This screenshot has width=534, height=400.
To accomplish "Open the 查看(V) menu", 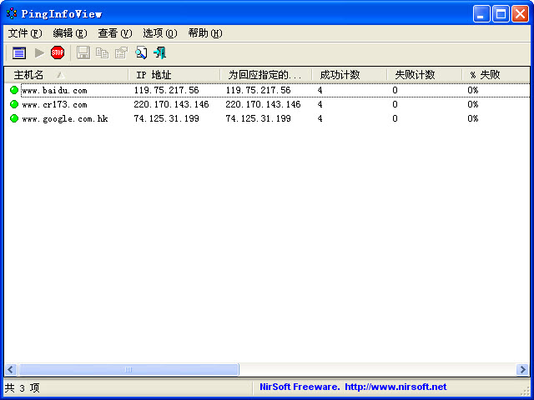I will tap(115, 33).
